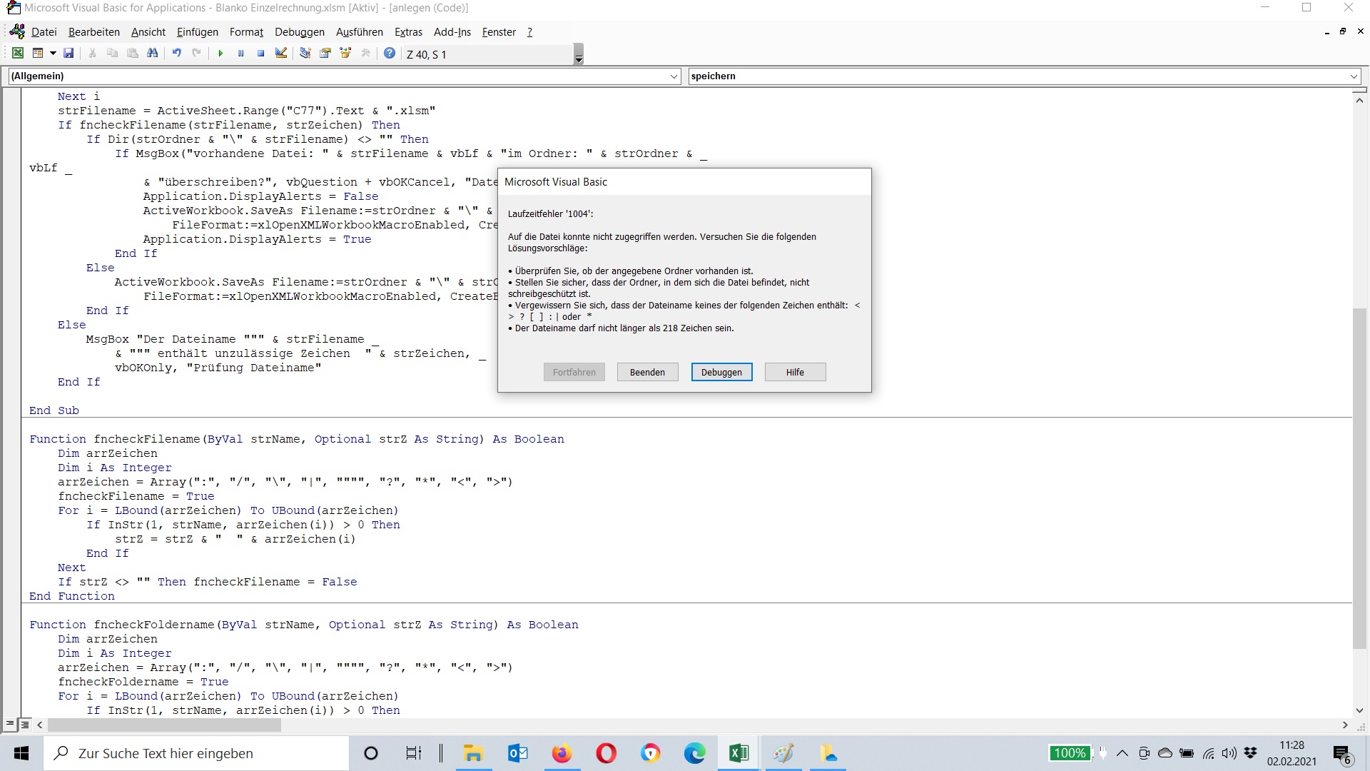Open File Explorer from taskbar
The height and width of the screenshot is (771, 1370).
click(473, 753)
